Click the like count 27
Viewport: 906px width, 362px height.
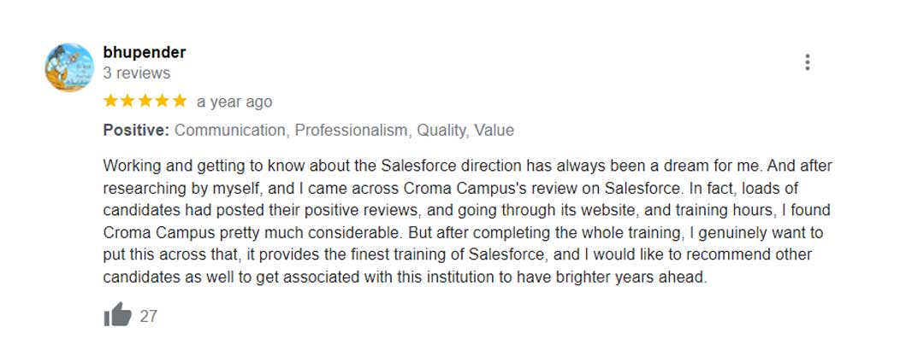149,316
